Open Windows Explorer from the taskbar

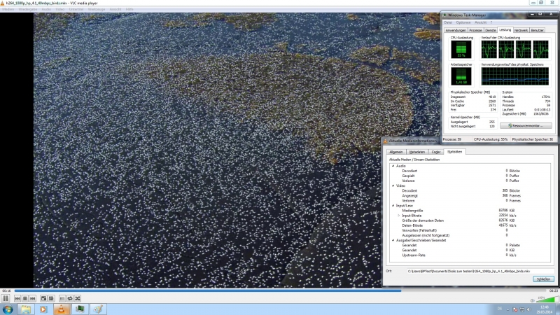[26, 309]
